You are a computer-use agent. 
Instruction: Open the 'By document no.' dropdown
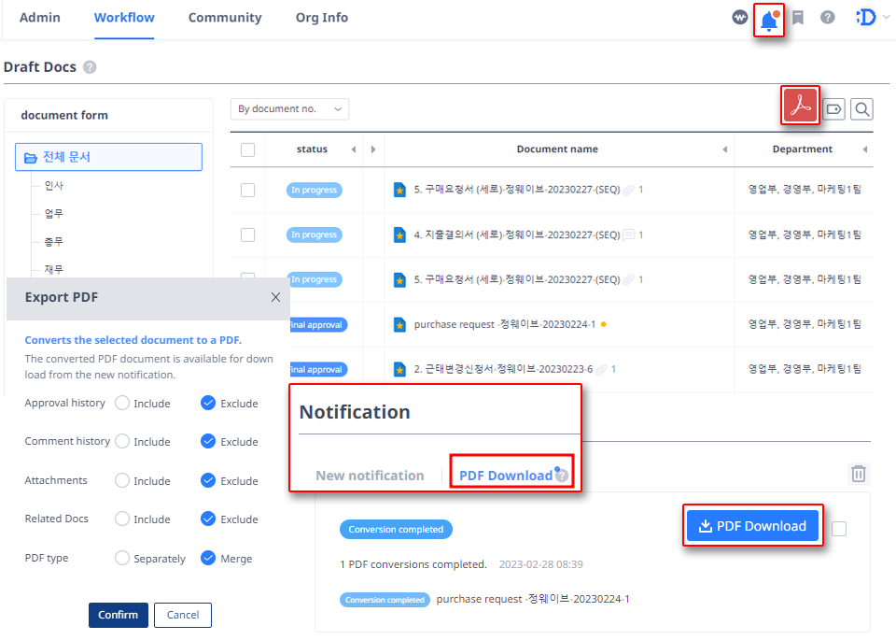click(x=289, y=108)
